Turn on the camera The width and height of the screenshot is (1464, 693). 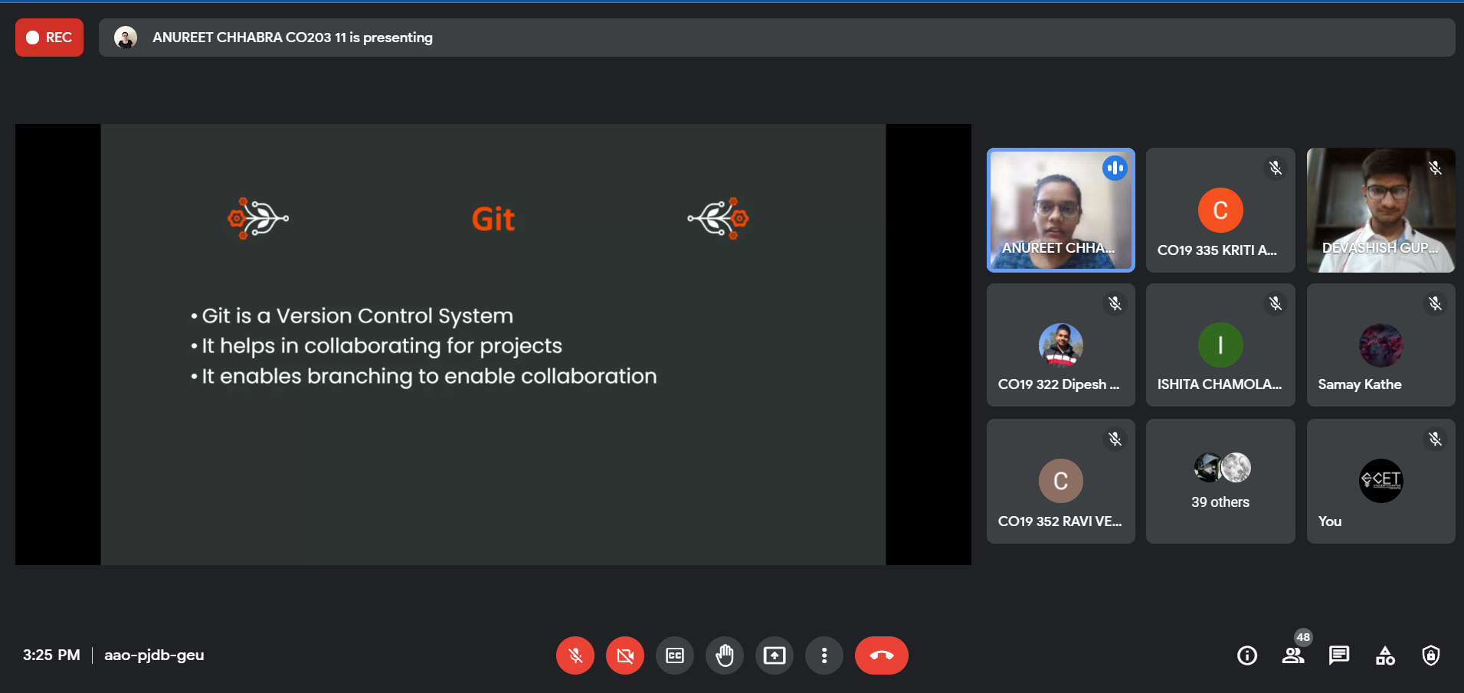(625, 655)
